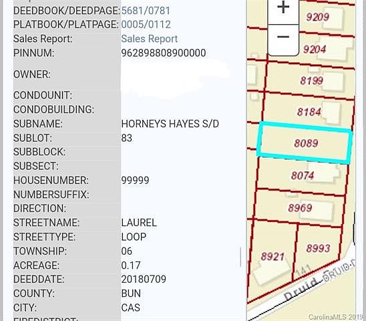The height and width of the screenshot is (321, 366).
Task: Select parcel 8993 on the map
Action: (318, 248)
